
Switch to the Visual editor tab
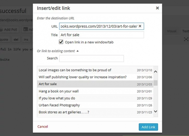[172, 31]
